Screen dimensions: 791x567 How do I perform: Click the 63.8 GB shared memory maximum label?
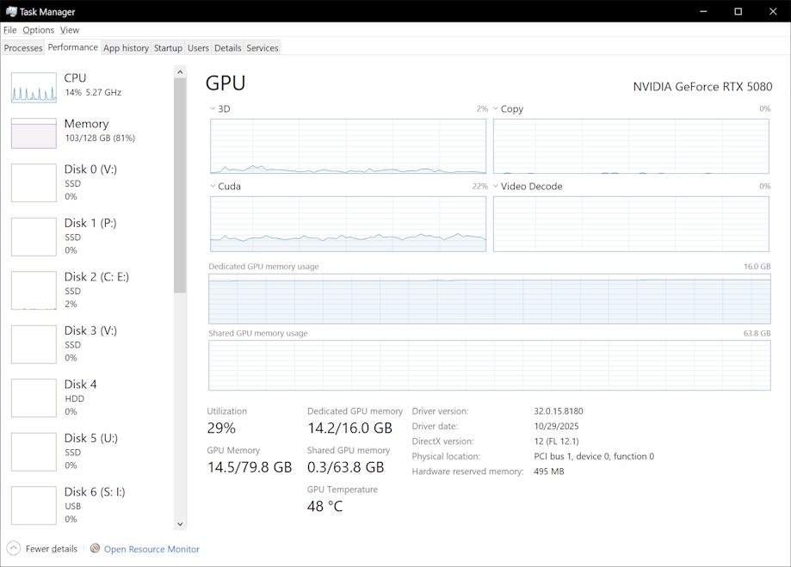click(757, 333)
